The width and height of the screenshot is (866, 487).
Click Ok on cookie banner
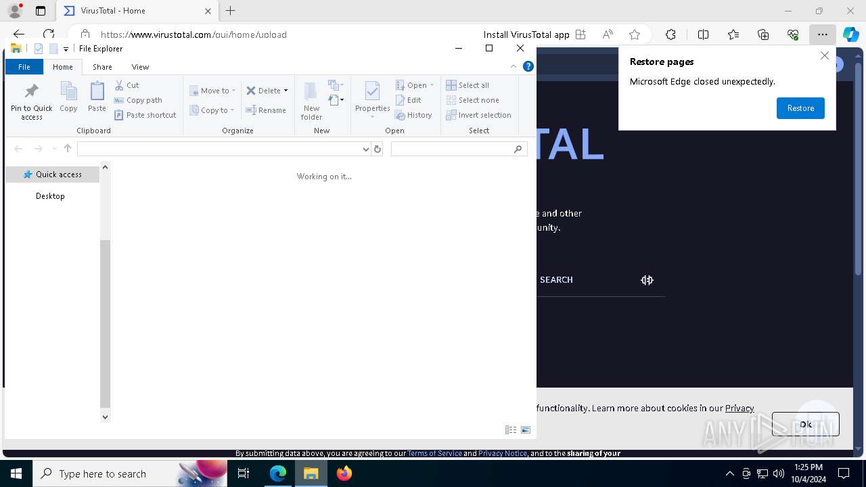click(805, 424)
